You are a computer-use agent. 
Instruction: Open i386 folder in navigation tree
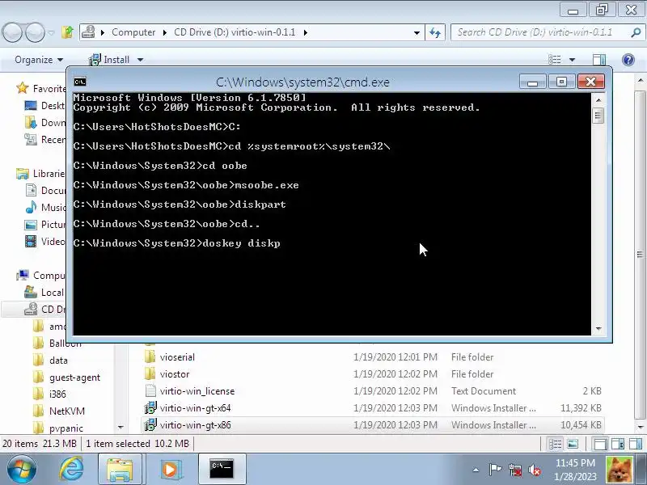click(x=49, y=394)
